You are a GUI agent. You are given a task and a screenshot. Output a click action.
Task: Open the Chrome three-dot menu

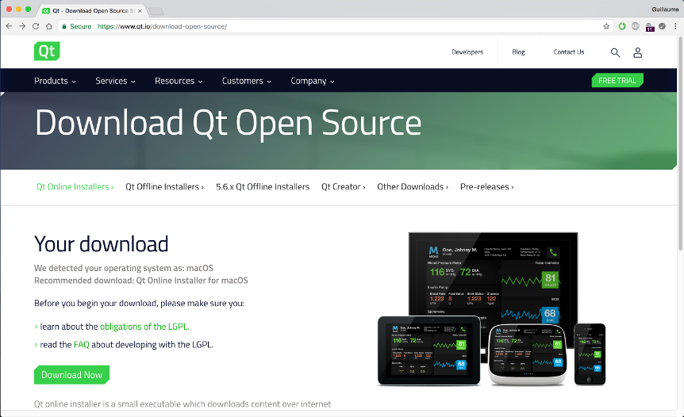click(675, 26)
